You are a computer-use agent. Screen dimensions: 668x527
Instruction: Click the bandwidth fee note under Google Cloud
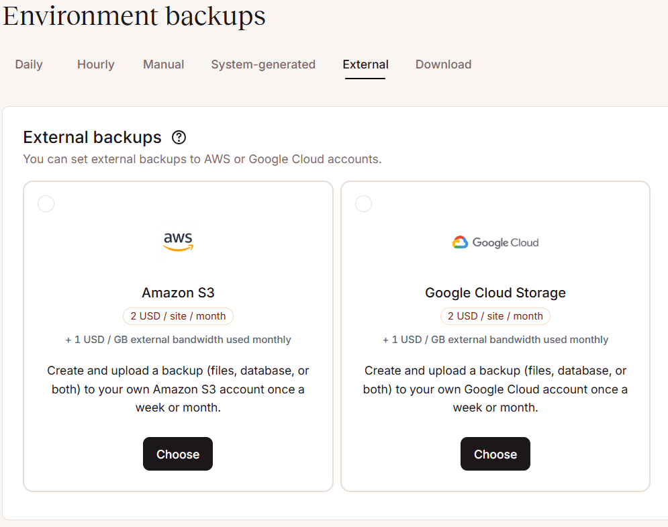point(495,340)
